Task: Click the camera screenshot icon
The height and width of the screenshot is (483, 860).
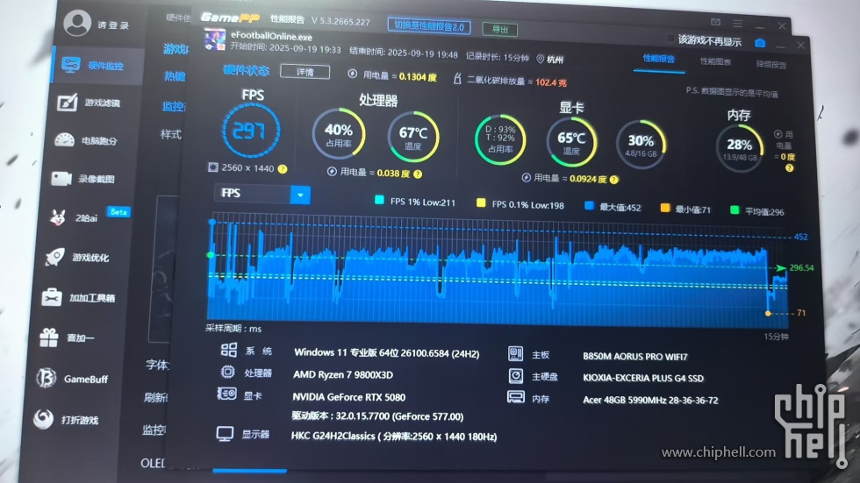Action: (760, 43)
